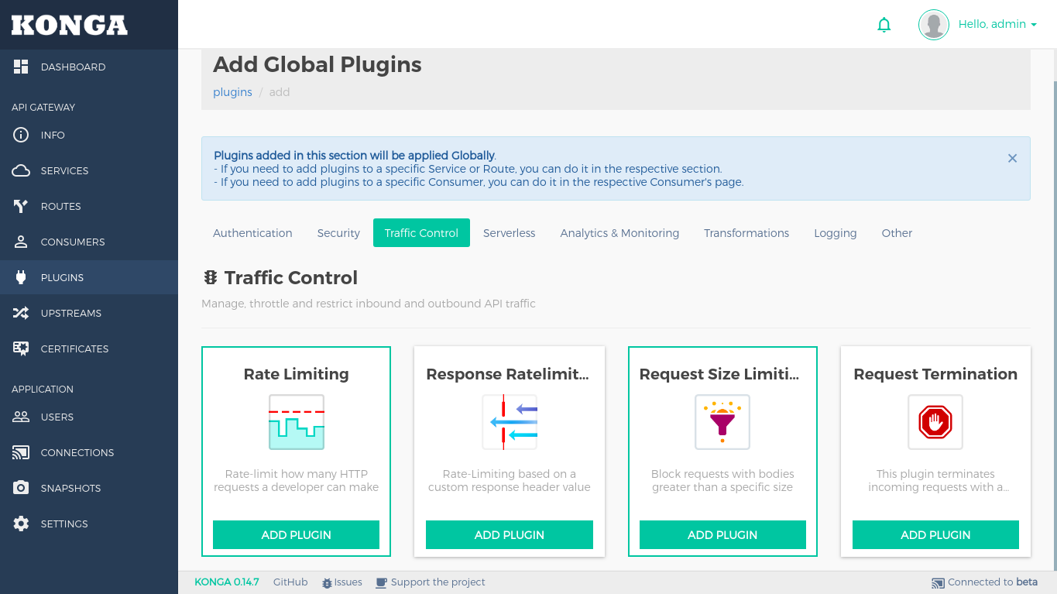Open Snapshots from the sidebar

(70, 489)
